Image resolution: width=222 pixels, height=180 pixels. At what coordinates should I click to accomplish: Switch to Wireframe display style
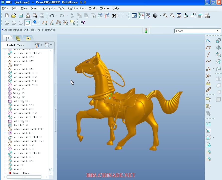(7, 22)
